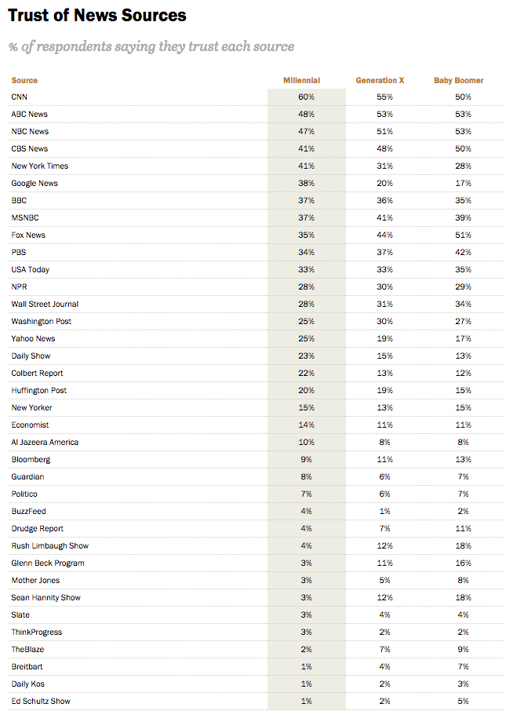Click the Baby Boomer column header
This screenshot has width=517, height=722.
458,80
